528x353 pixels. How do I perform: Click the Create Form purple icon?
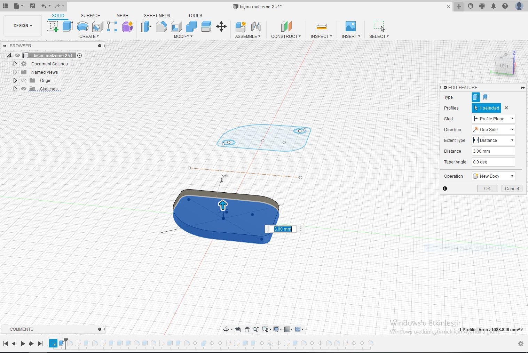pyautogui.click(x=127, y=26)
